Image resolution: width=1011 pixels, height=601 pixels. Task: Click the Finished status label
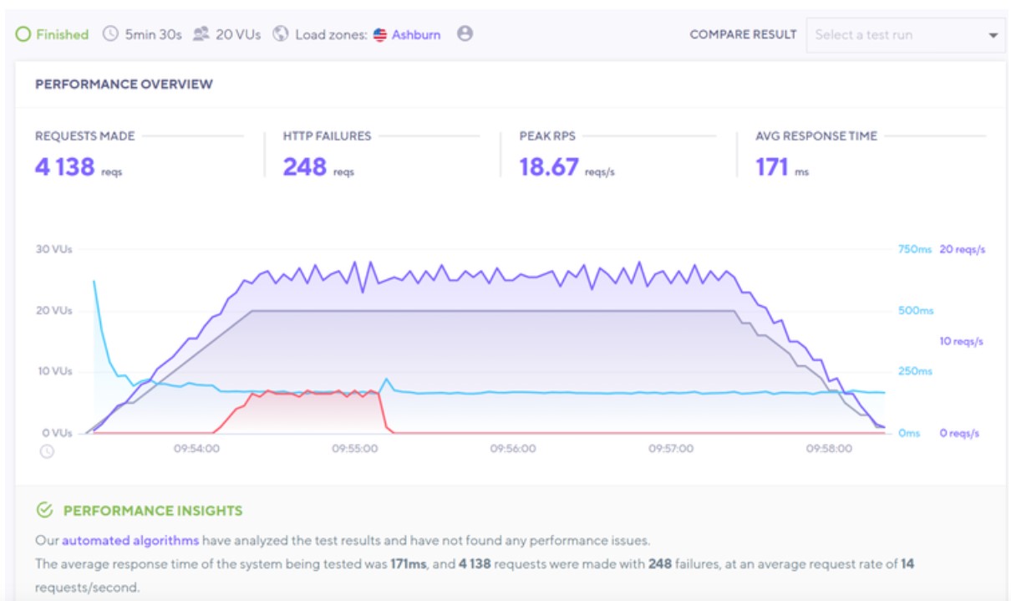point(62,35)
